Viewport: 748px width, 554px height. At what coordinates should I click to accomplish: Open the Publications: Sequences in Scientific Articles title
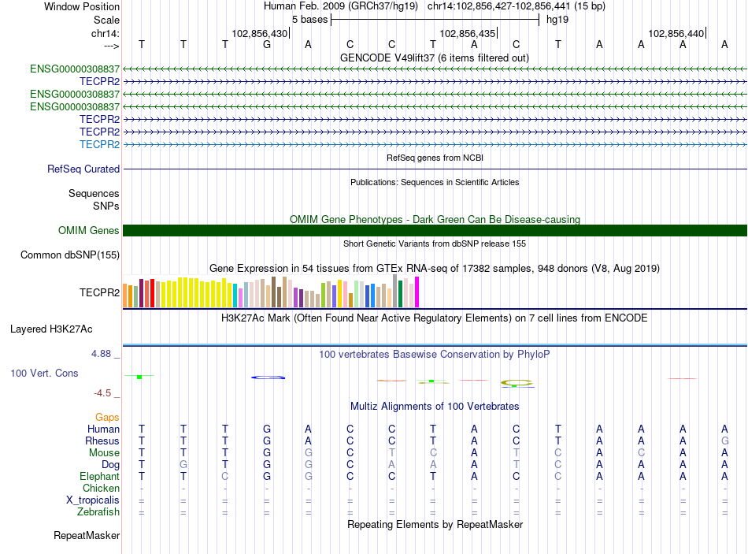435,182
